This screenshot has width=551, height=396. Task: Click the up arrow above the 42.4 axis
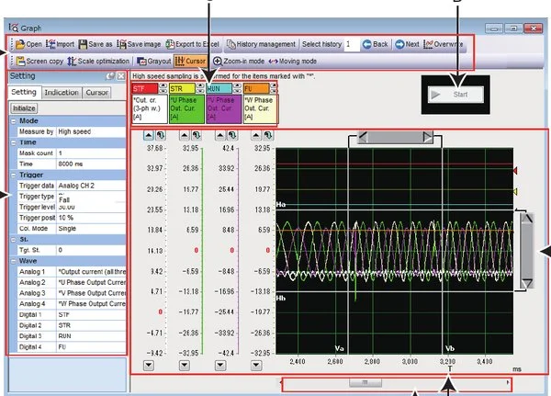coord(220,135)
